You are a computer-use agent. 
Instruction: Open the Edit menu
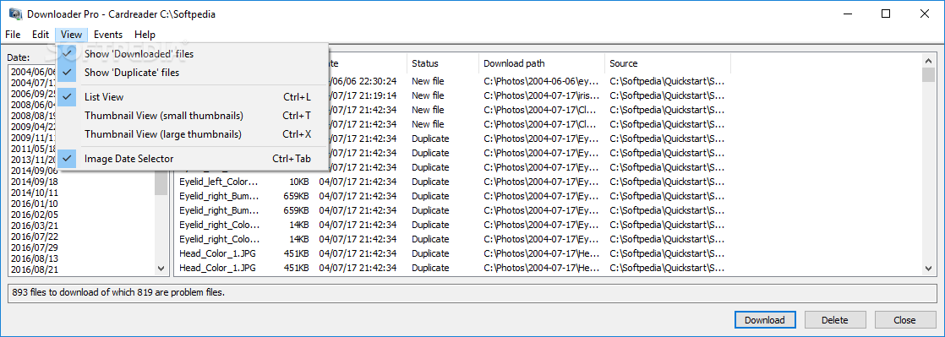pos(41,35)
